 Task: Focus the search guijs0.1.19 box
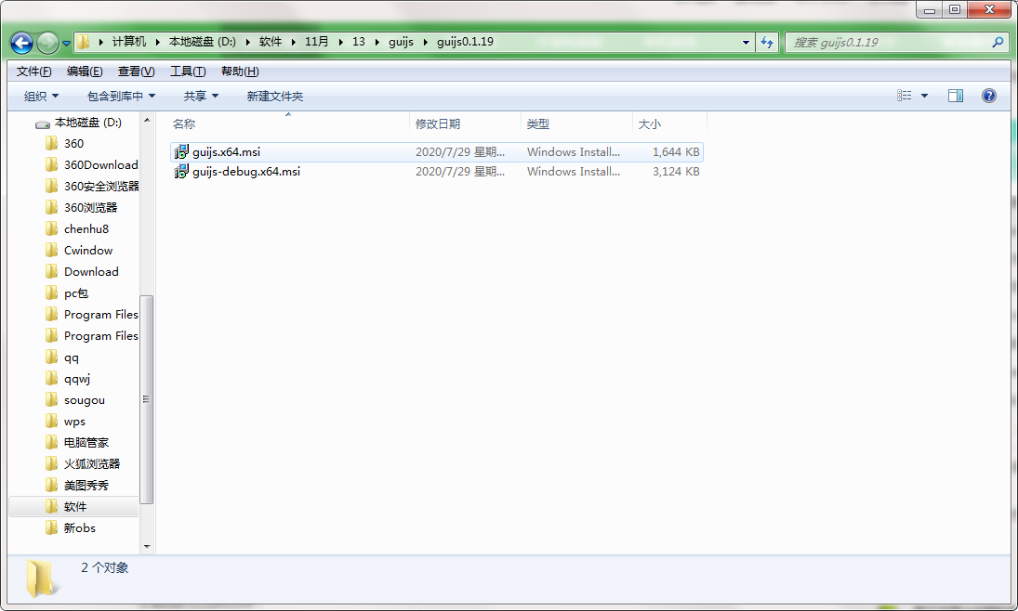pyautogui.click(x=897, y=42)
